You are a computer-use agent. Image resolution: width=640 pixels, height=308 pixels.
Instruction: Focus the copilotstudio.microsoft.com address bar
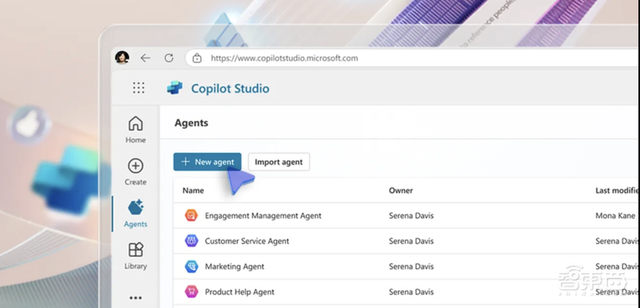[x=412, y=58]
